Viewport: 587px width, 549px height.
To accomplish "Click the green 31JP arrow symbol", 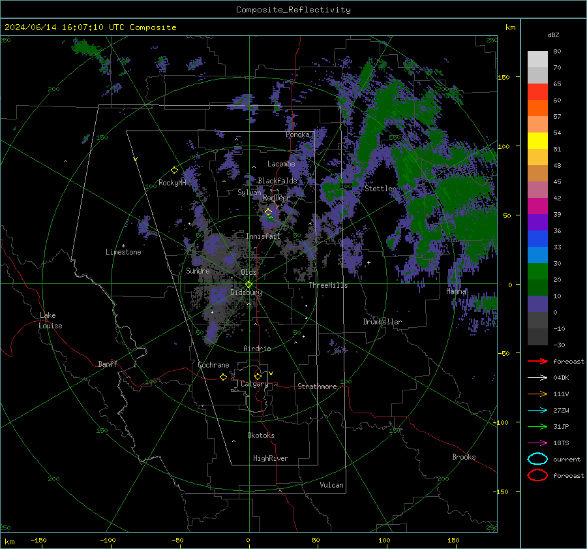I will pos(537,426).
